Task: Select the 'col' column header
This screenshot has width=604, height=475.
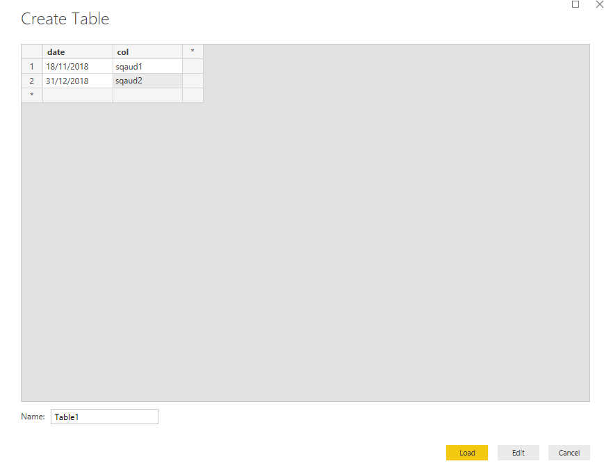Action: coord(147,51)
